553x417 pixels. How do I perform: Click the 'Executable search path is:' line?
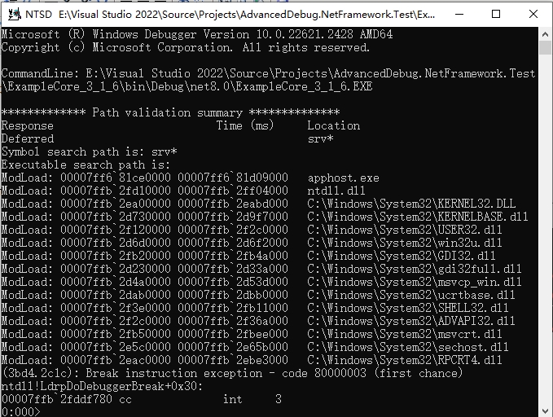click(x=86, y=165)
